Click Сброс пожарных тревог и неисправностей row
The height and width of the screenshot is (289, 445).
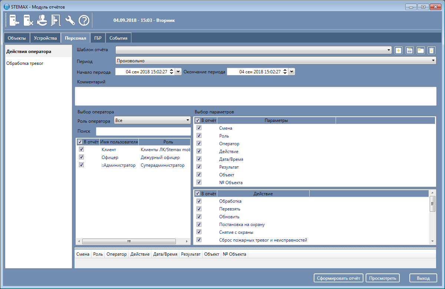(x=263, y=240)
